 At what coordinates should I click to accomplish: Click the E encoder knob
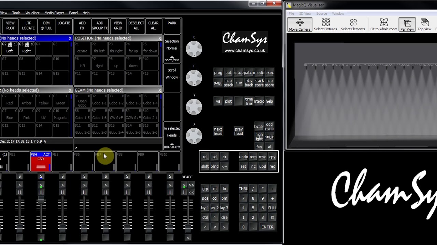(194, 49)
